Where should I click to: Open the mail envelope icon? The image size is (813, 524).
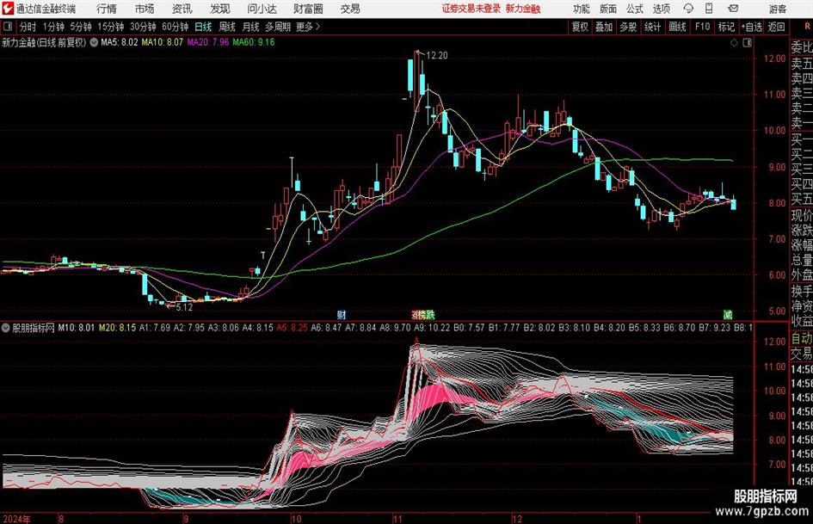click(733, 9)
